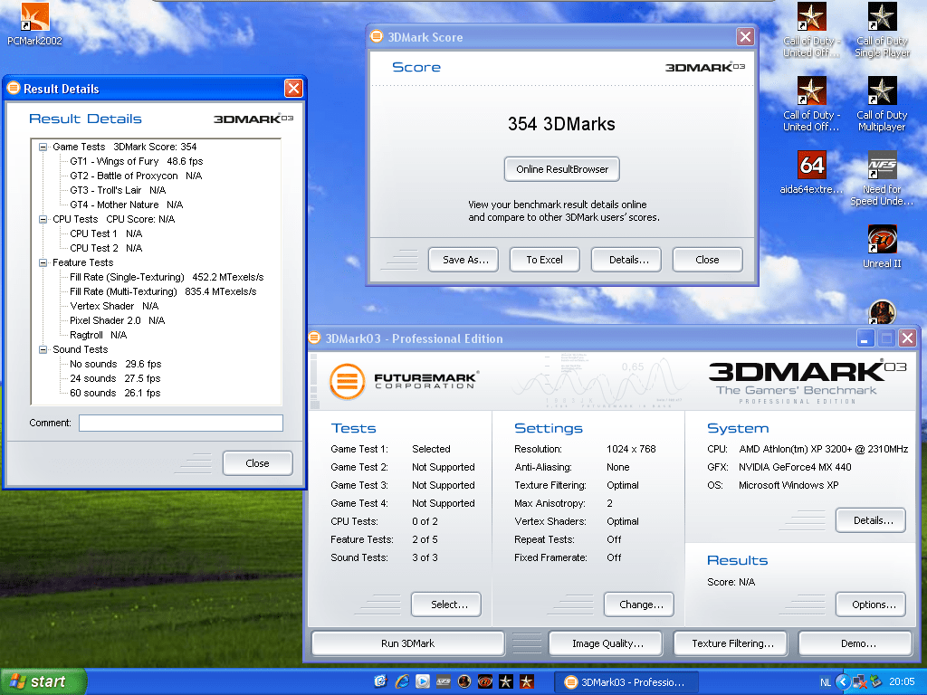The image size is (927, 695).
Task: Open the Windows start menu
Action: (x=43, y=682)
